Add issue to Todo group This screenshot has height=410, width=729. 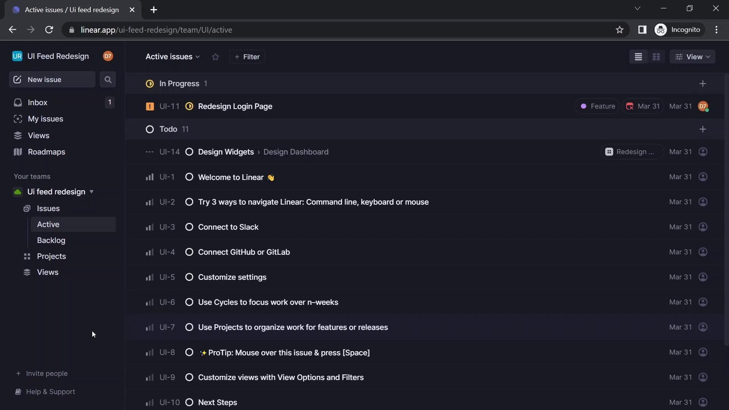(702, 129)
